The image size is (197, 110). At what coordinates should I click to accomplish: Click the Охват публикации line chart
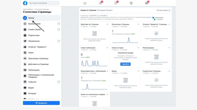94,63
